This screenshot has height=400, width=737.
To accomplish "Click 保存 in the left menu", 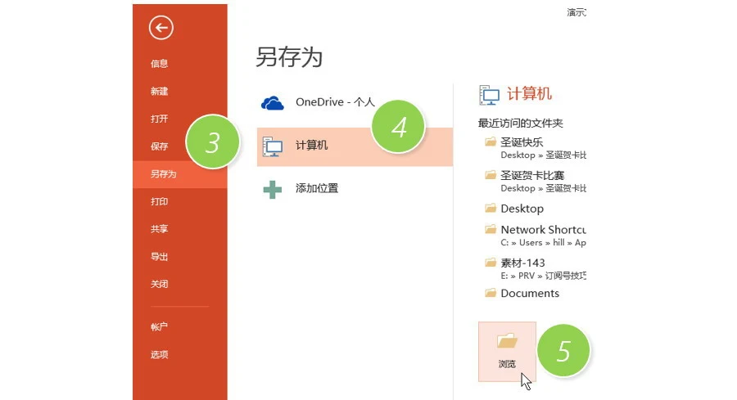I will coord(159,146).
